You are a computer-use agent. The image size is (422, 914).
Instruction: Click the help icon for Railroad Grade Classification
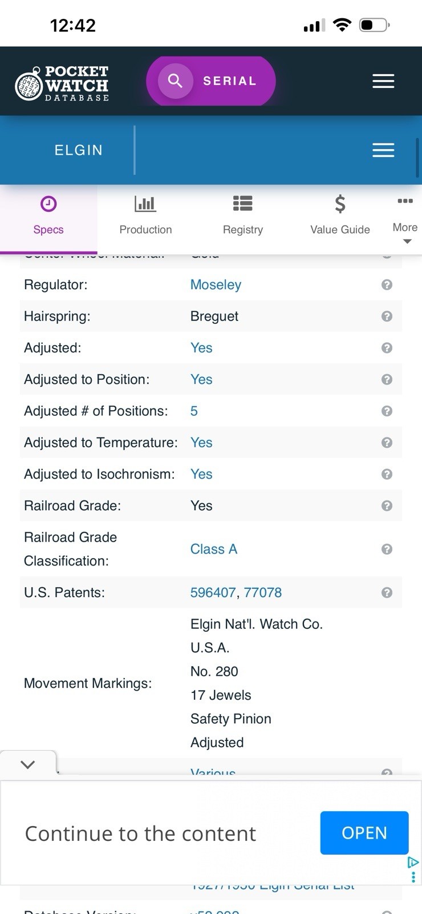(387, 549)
